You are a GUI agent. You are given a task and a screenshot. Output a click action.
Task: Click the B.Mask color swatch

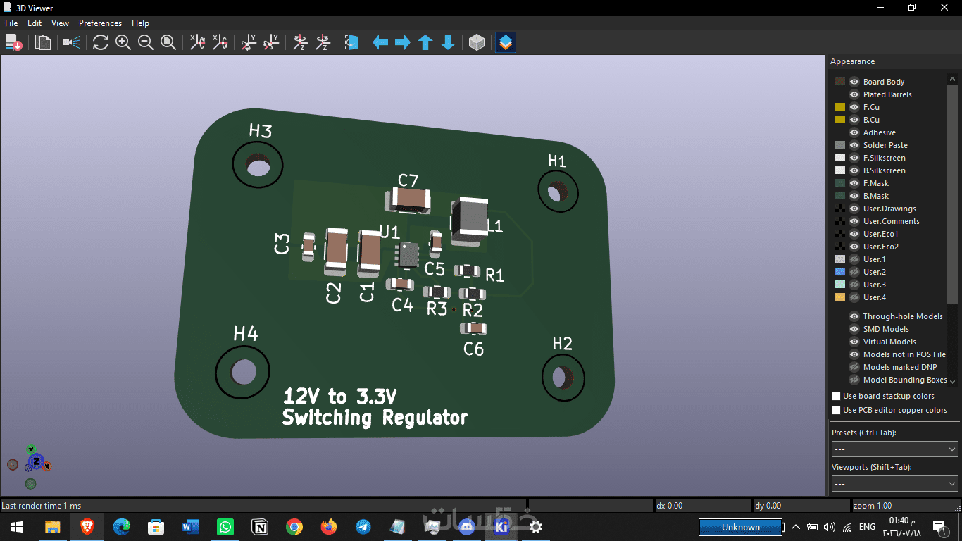[x=839, y=196]
